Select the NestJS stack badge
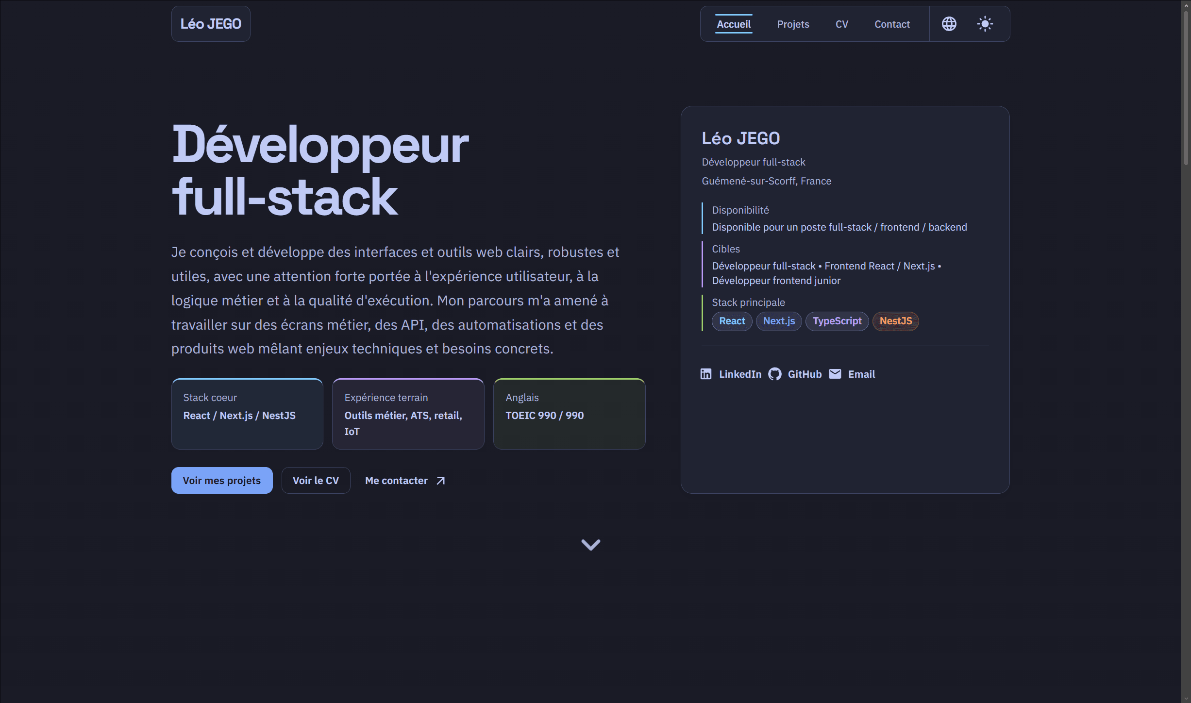This screenshot has width=1191, height=703. (896, 321)
